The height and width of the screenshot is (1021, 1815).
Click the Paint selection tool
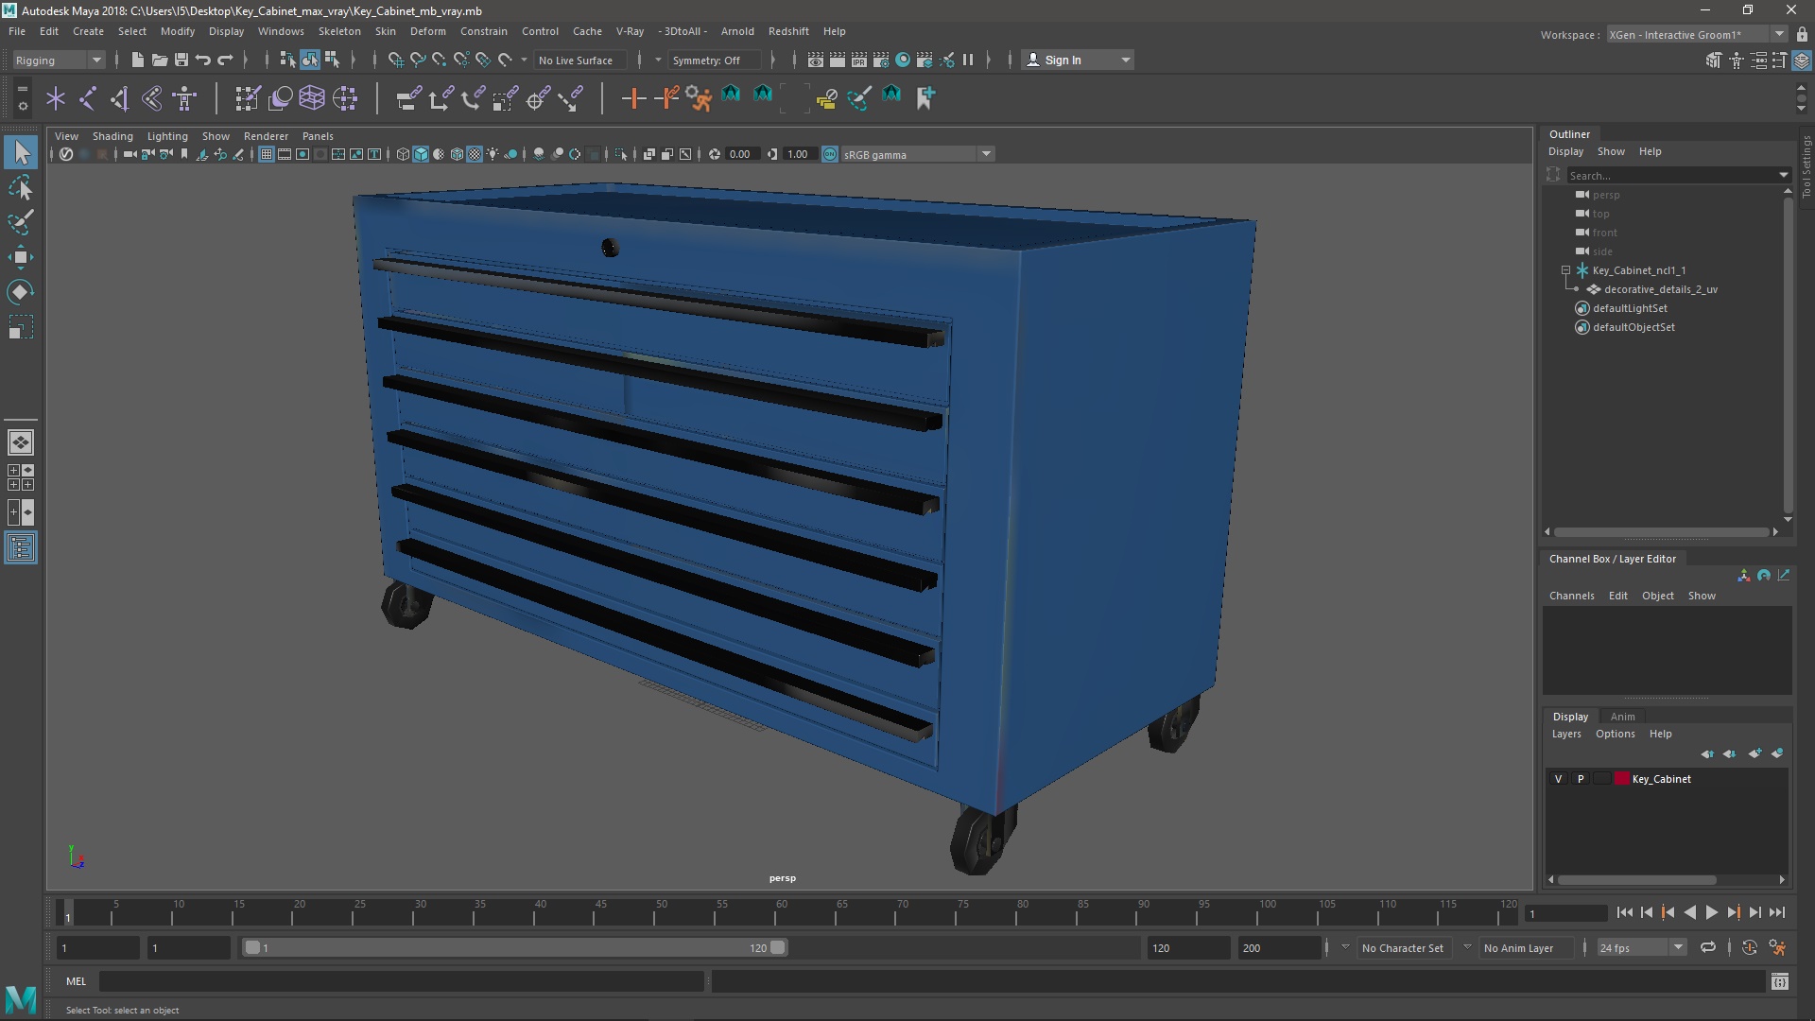21,223
